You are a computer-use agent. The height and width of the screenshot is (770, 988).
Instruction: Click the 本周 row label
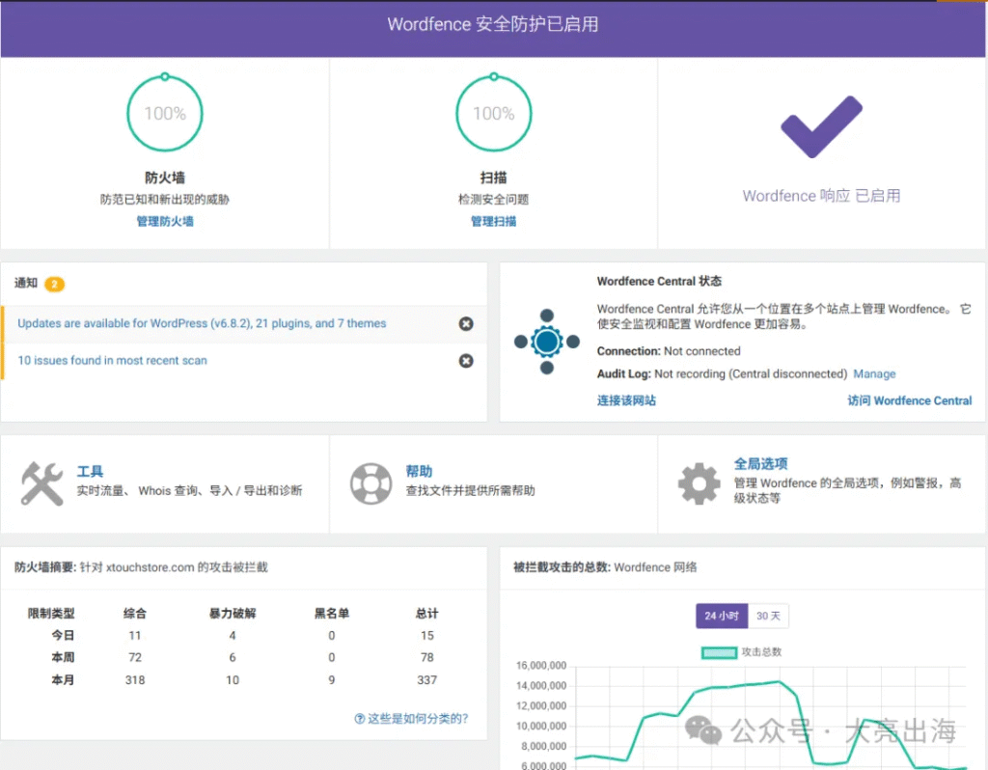tap(63, 657)
